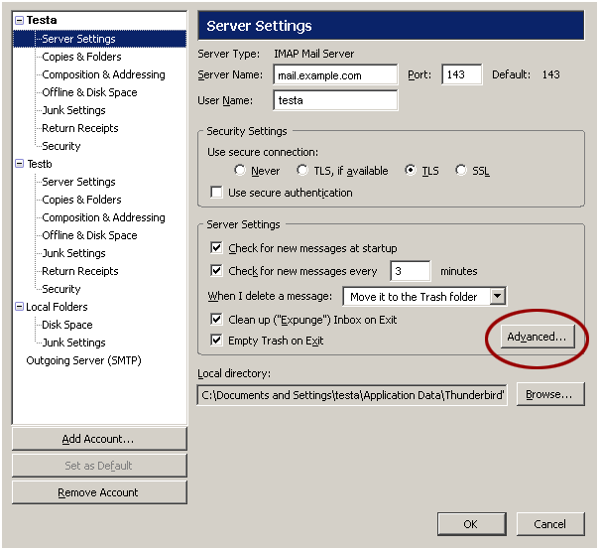Screen dimensions: 599x550
Task: Open Junk Settings under Local Folders
Action: pos(73,343)
